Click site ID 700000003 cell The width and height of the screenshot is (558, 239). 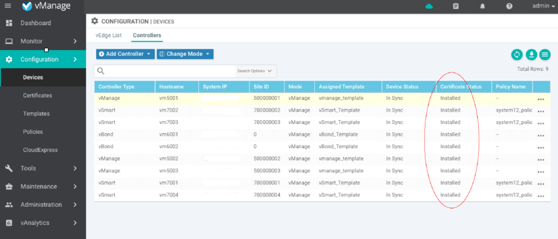267,122
